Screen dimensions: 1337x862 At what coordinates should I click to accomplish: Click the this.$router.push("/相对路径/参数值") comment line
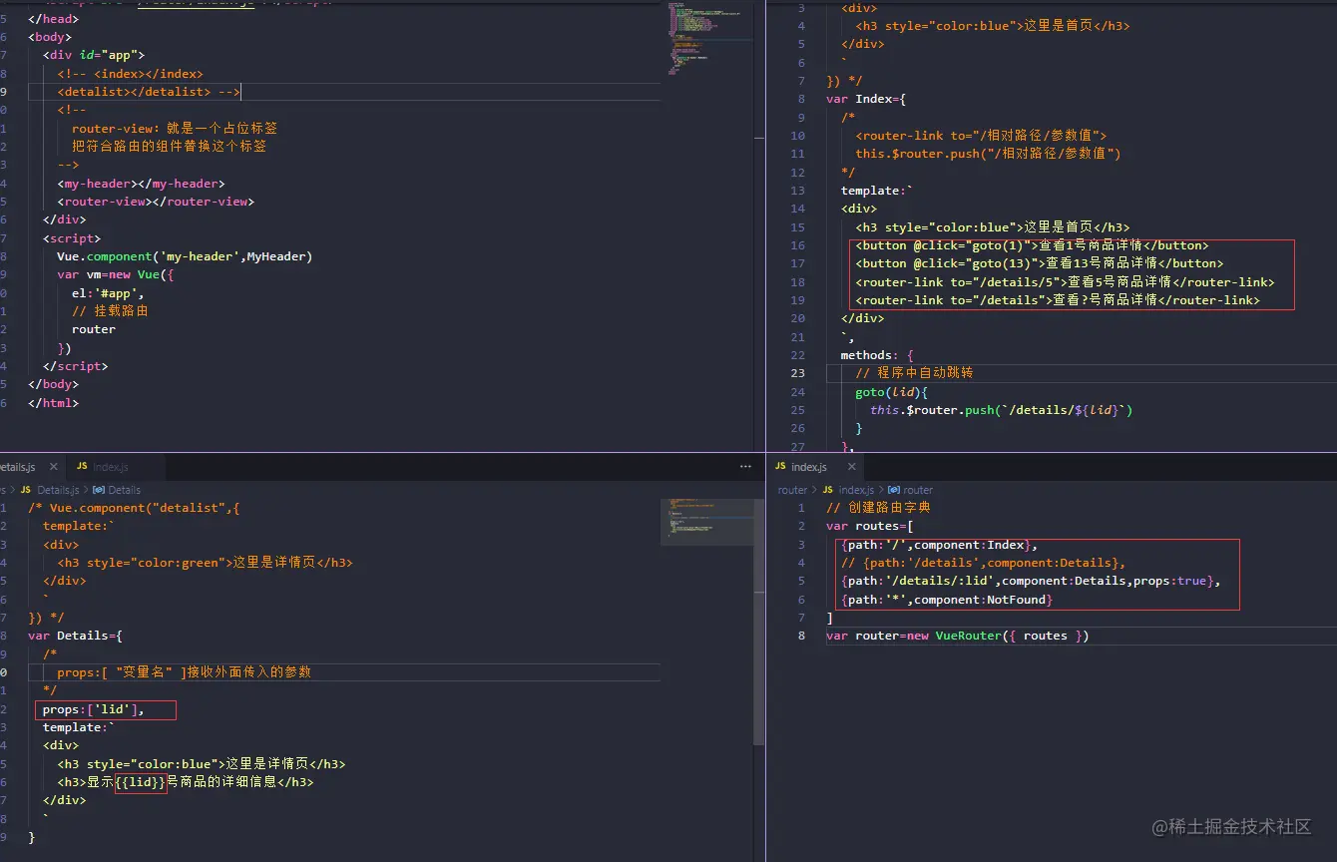(988, 154)
